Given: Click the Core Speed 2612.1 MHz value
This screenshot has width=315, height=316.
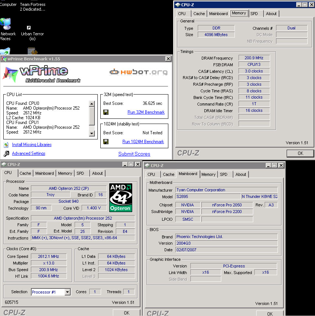Looking at the screenshot, I should 49,256.
